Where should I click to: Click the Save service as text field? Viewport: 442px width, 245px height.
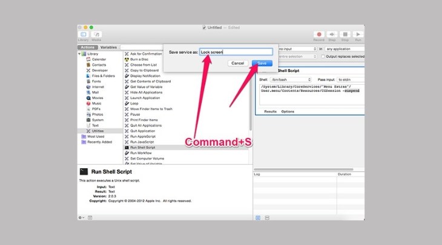click(x=236, y=52)
